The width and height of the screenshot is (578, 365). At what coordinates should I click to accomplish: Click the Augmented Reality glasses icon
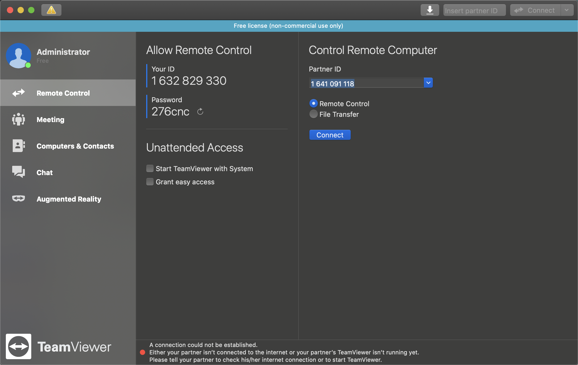click(x=19, y=199)
